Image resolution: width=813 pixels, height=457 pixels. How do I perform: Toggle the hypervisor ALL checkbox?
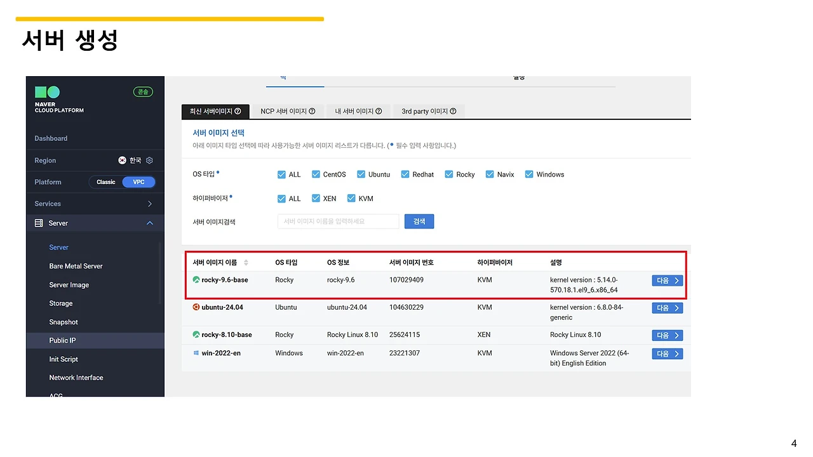pyautogui.click(x=282, y=199)
